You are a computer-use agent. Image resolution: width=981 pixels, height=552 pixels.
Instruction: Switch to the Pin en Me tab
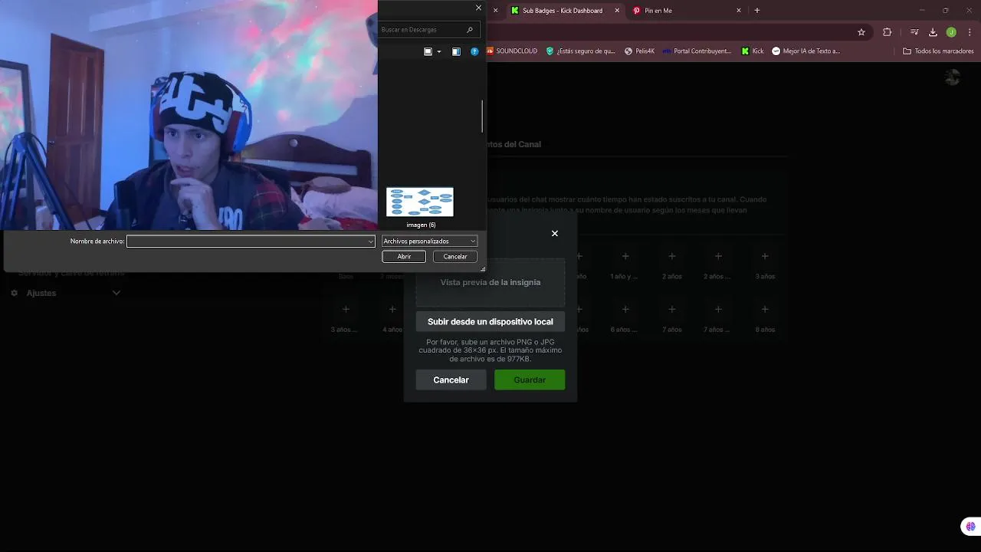[659, 11]
